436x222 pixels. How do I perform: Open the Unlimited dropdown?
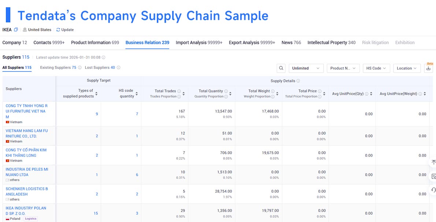[x=306, y=68]
